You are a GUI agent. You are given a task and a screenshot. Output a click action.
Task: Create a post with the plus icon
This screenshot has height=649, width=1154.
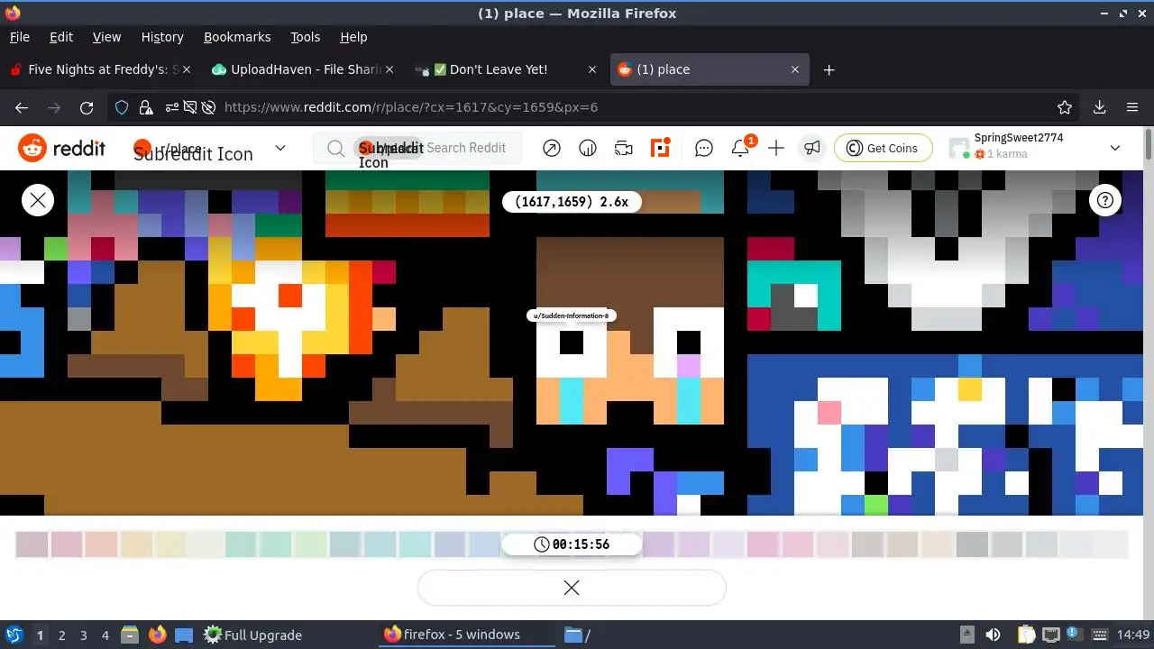tap(776, 148)
